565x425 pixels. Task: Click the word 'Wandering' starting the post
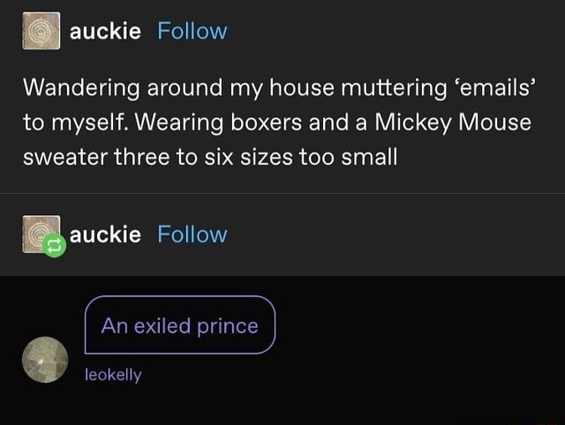point(84,89)
